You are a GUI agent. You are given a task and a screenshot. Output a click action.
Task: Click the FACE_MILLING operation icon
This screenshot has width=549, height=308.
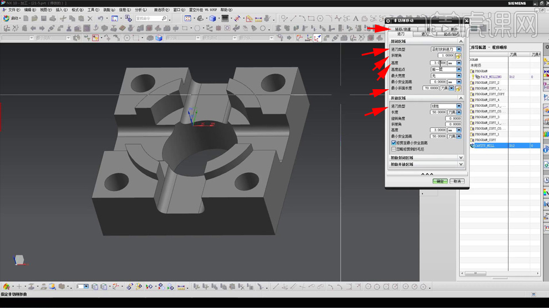click(x=477, y=76)
